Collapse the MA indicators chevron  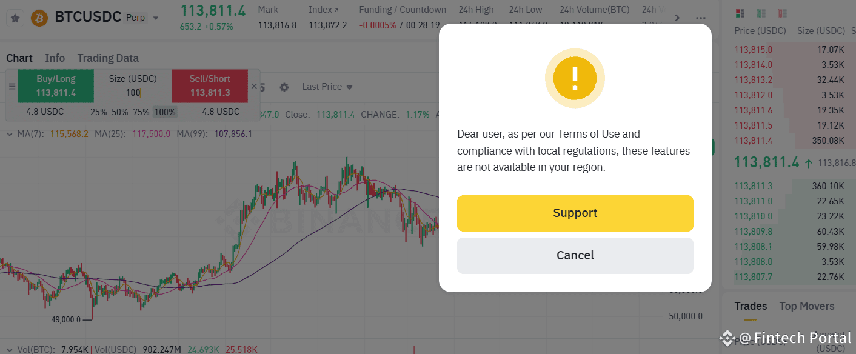(10, 134)
